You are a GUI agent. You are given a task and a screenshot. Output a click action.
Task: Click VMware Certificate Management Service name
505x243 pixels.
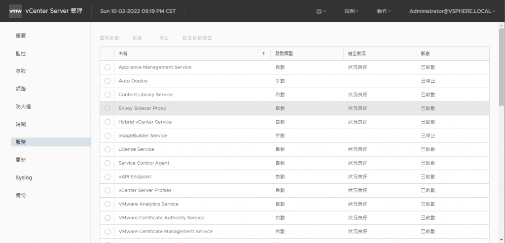166,231
